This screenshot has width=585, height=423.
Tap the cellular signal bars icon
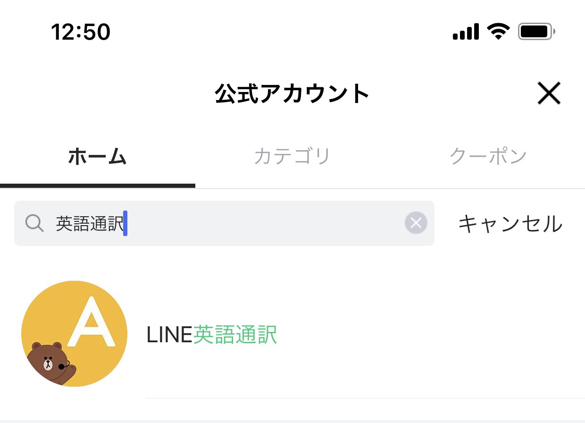click(x=466, y=32)
